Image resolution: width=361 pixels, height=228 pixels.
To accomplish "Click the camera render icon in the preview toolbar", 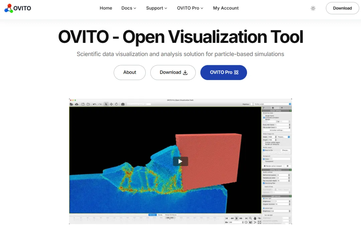I will pos(123,104).
